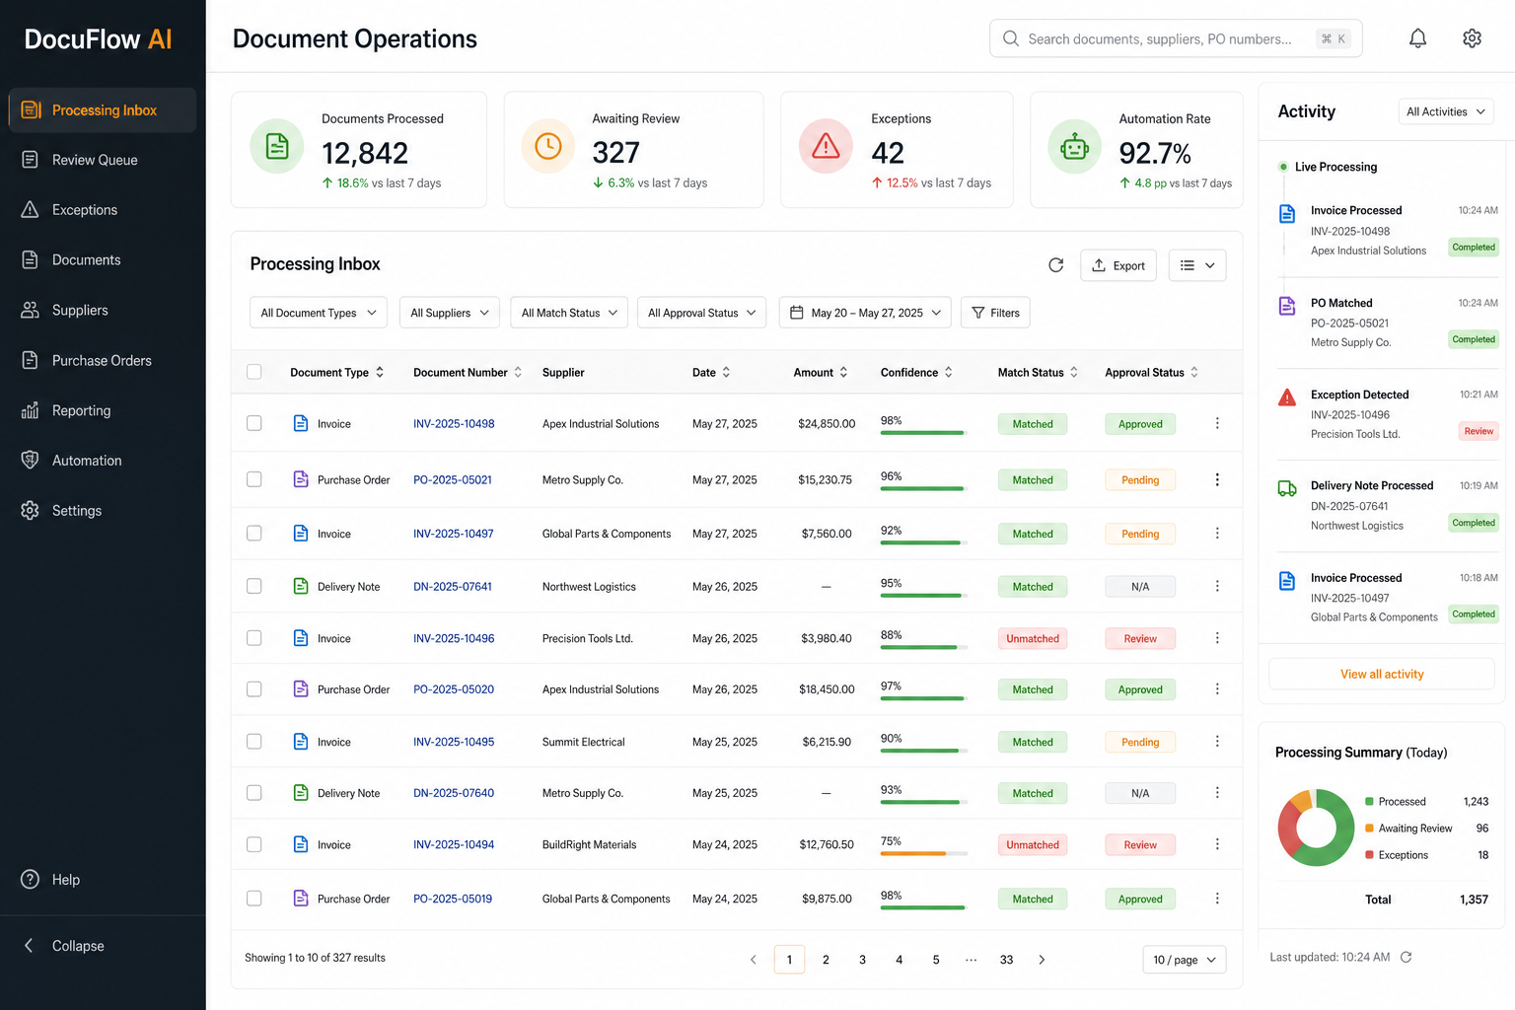Click the Review badge for INV-2025-10496 row

pos(1140,638)
